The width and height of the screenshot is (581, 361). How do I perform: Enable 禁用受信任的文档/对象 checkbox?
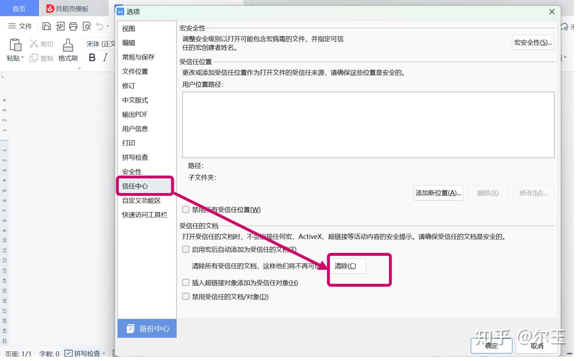186,297
